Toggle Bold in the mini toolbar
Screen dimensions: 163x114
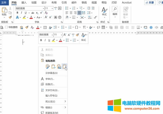41,40
